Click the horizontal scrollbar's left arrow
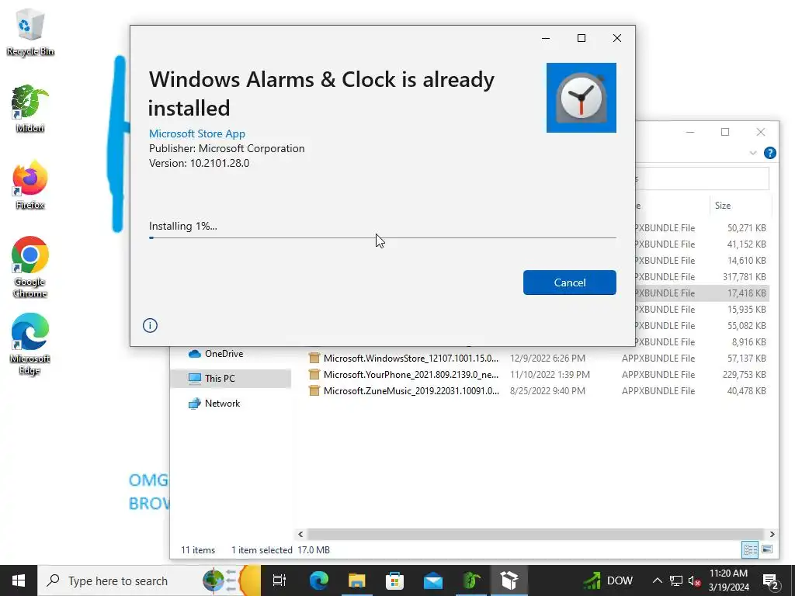Screen dimensions: 795x596 (x=300, y=534)
